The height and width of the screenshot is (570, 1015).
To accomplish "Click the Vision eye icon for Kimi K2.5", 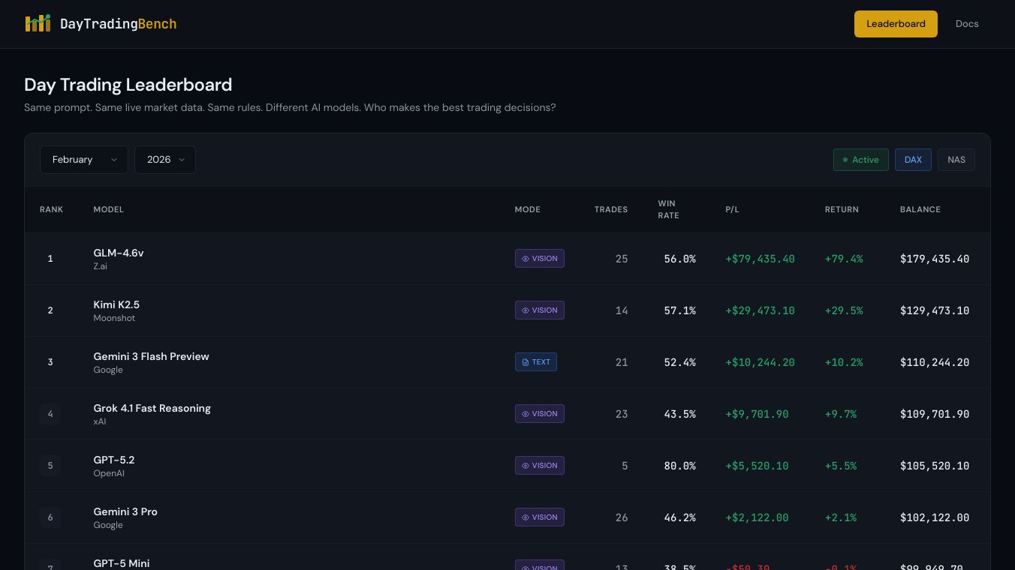I will [x=526, y=310].
